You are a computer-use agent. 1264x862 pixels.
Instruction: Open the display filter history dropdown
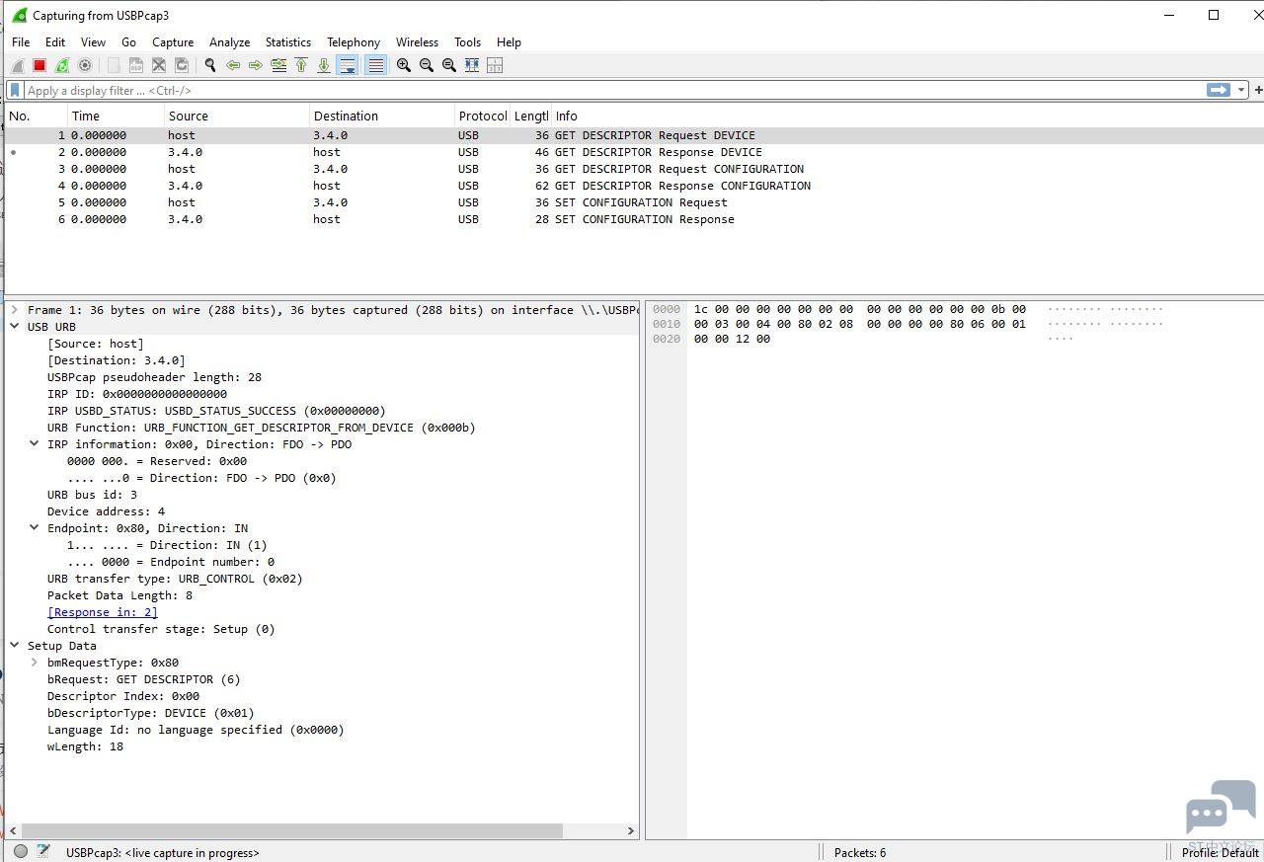[1241, 90]
